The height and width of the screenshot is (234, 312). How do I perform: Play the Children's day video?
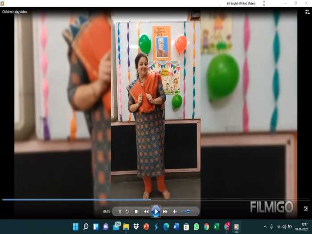pyautogui.click(x=156, y=212)
